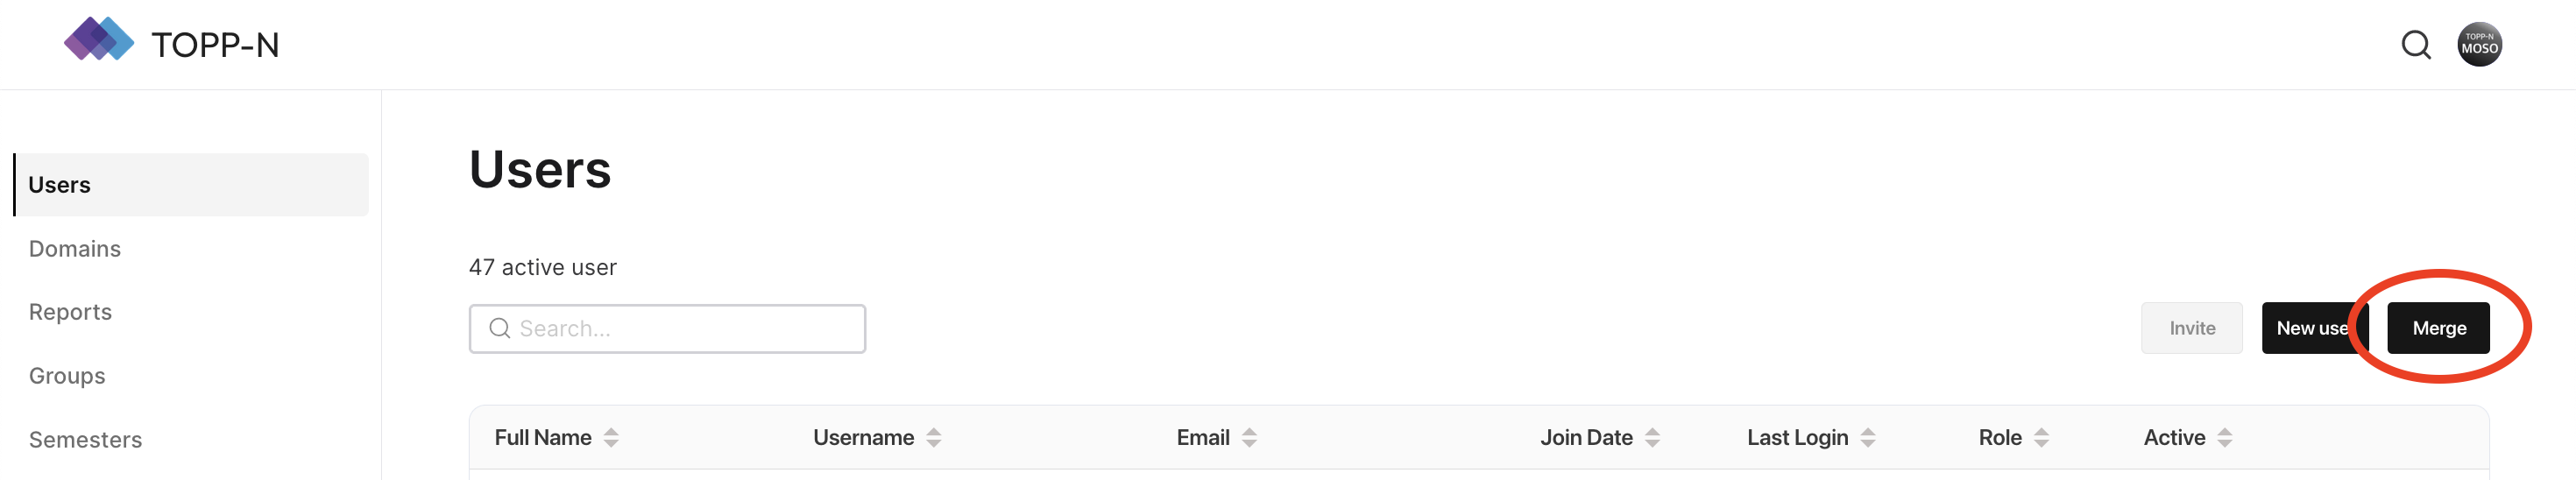Click the Merge button
This screenshot has height=480, width=2576.
[x=2438, y=328]
